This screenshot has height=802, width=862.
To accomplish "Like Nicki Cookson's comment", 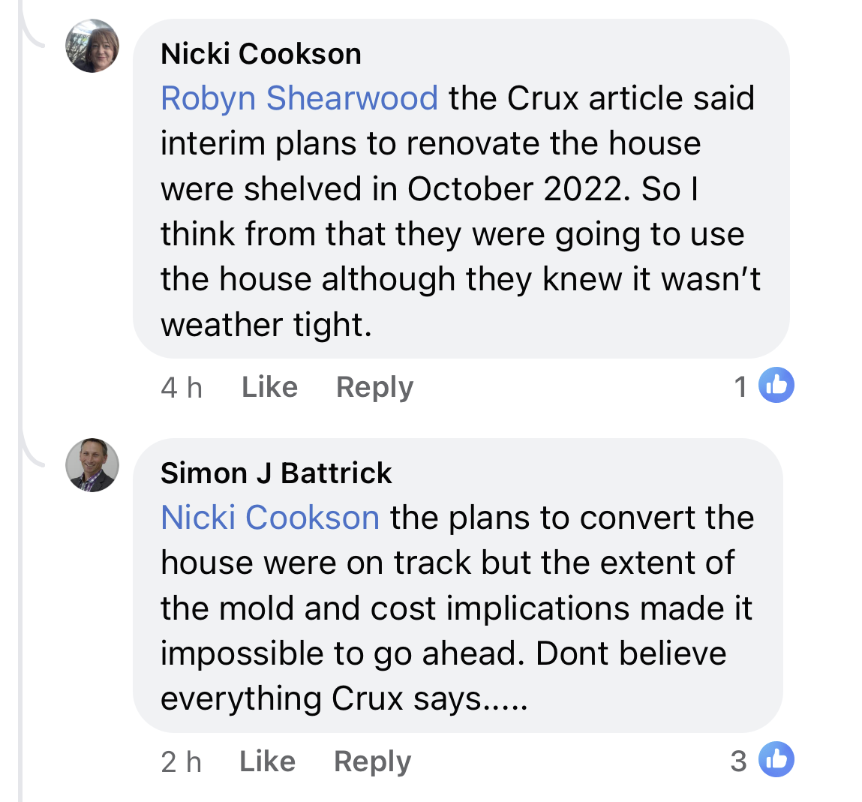I will pyautogui.click(x=269, y=387).
